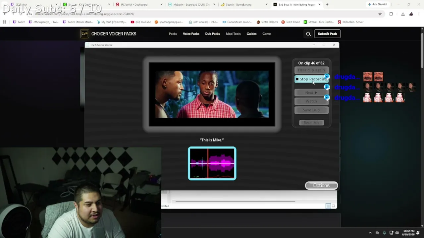Open the network icon in system tray
Screen dimensions: 424x238
tap(391, 233)
